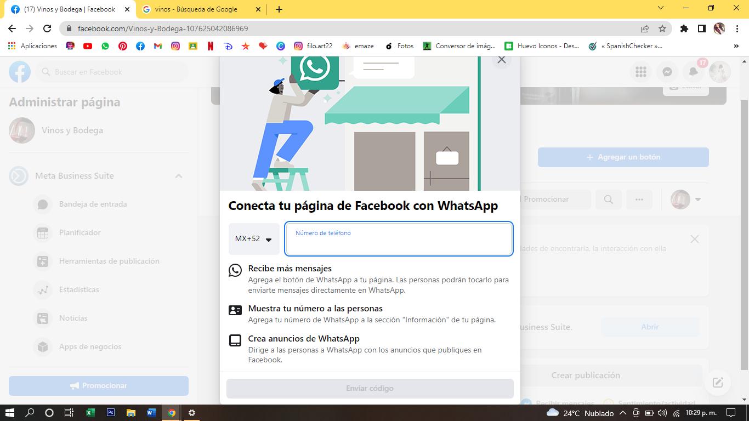Open the MX+52 country code dropdown

coord(254,239)
